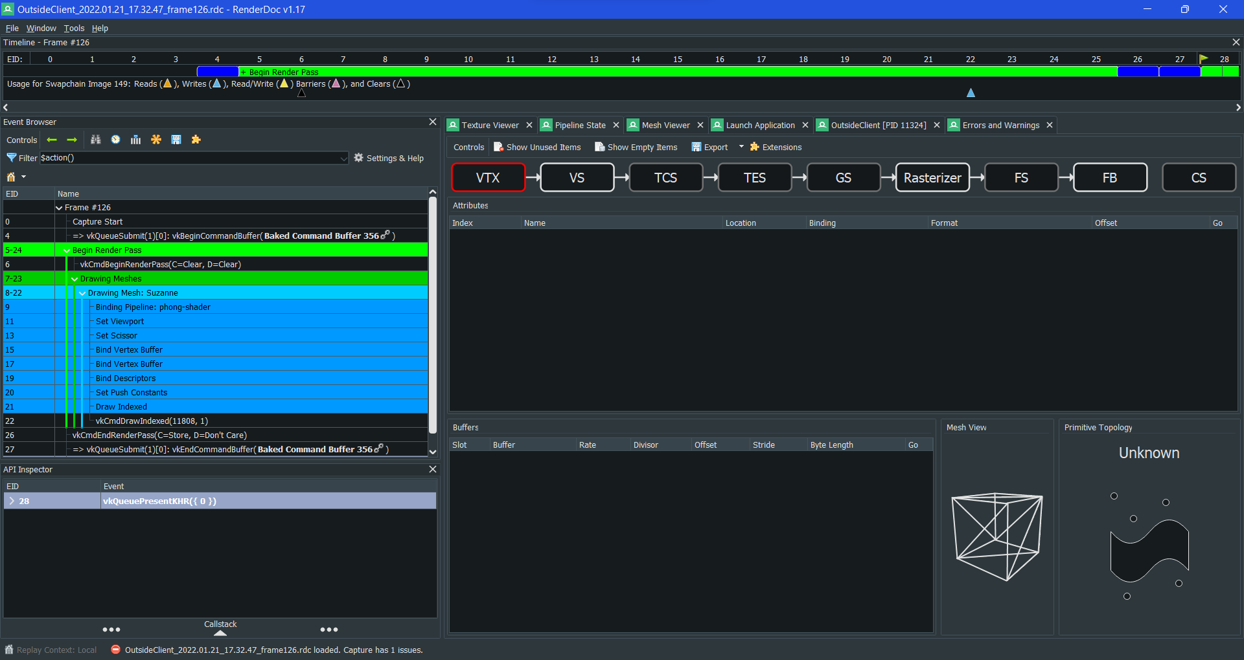Click the Event Browser vertical scrollbar down arrow

coord(432,452)
